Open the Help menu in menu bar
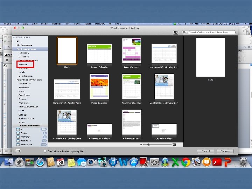The image size is (252, 189). click(118, 24)
